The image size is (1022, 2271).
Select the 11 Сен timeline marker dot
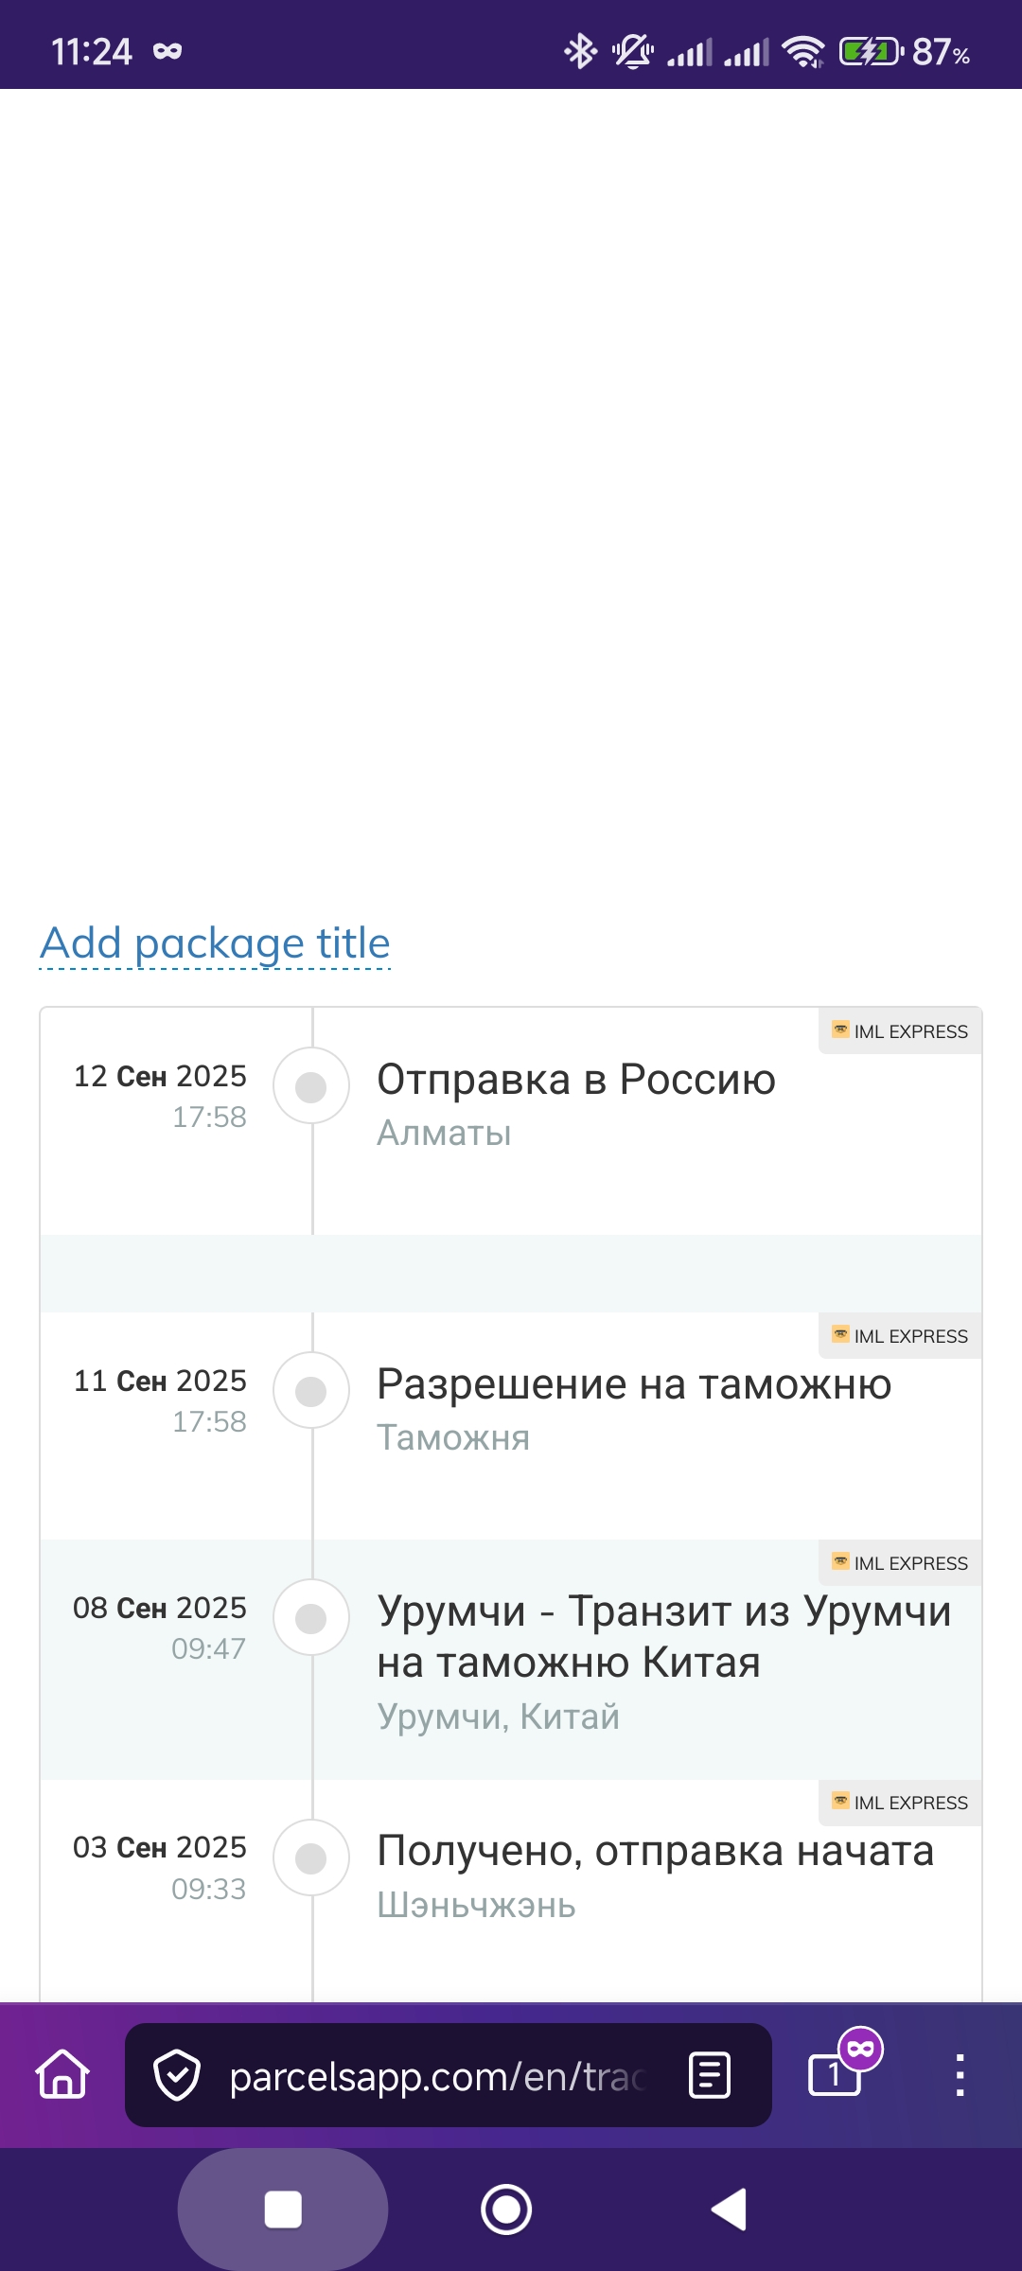point(311,1391)
